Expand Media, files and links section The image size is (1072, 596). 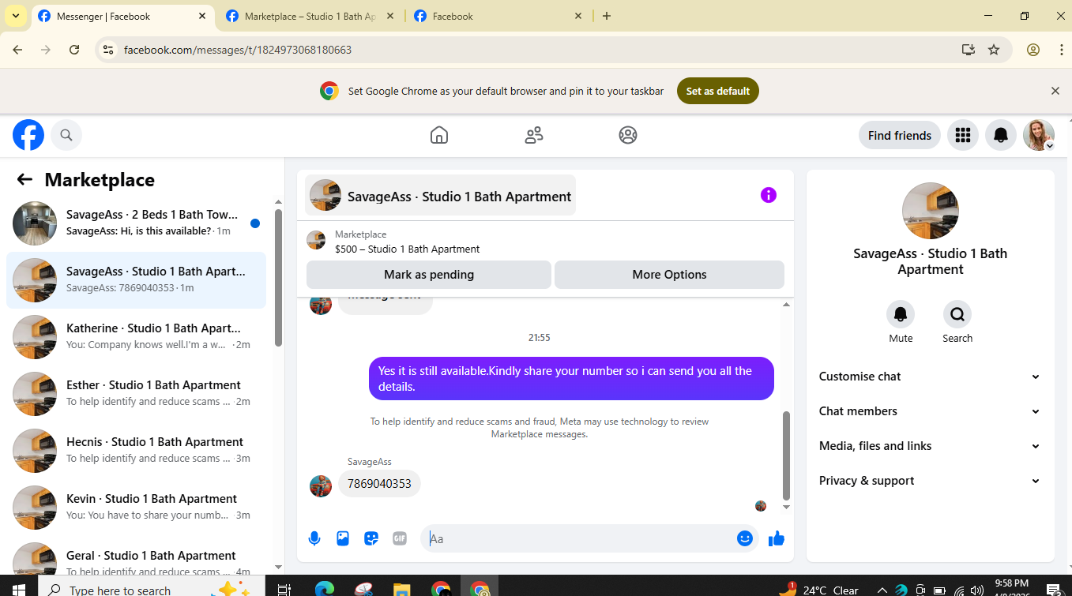pyautogui.click(x=930, y=446)
